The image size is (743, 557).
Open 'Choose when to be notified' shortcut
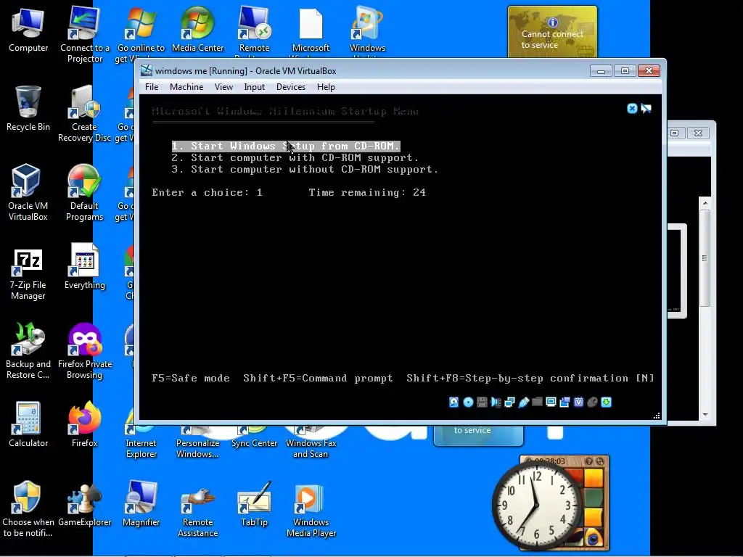[x=28, y=508]
